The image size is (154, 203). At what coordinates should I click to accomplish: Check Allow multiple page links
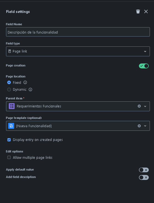(x=9, y=157)
